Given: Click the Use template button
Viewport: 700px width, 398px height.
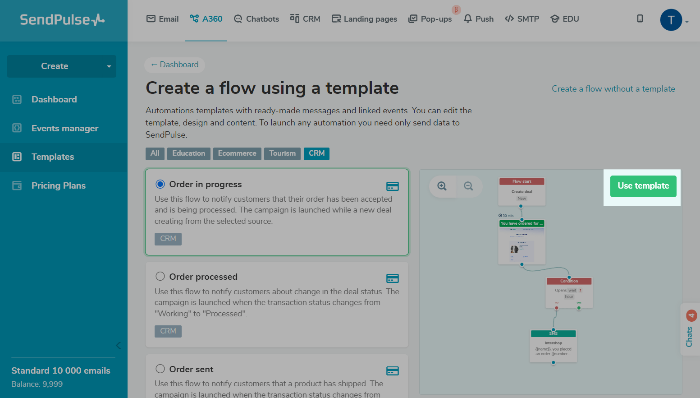Looking at the screenshot, I should point(643,186).
